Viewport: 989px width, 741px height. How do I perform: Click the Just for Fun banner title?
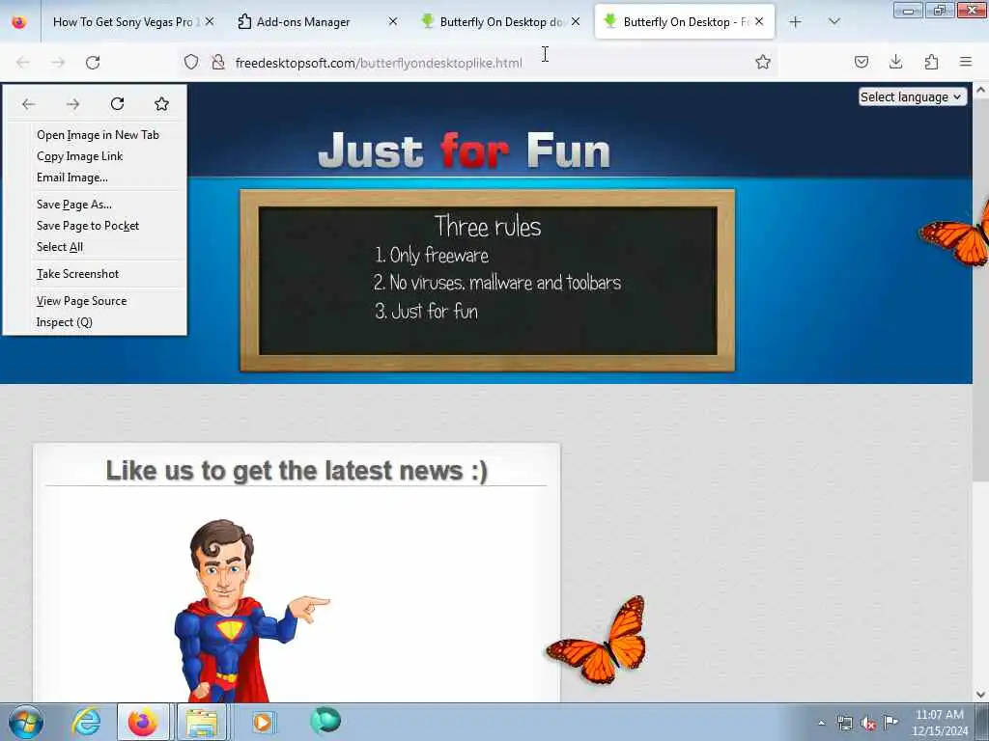point(465,151)
